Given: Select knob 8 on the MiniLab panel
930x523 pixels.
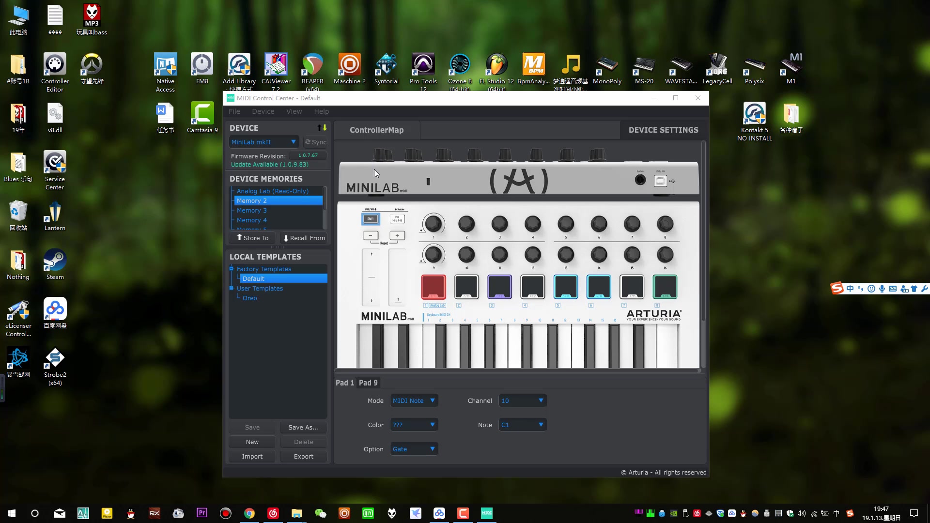Looking at the screenshot, I should [x=665, y=224].
